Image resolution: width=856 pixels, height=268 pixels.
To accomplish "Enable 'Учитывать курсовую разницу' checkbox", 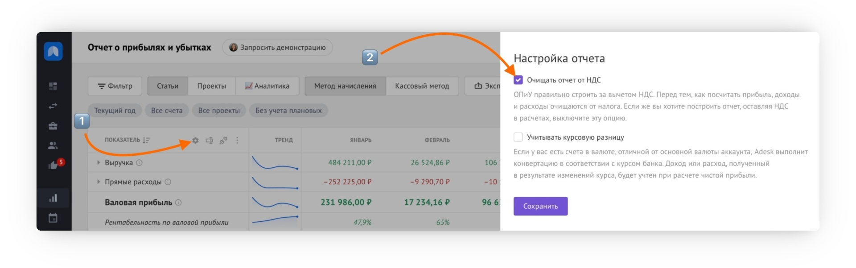I will 518,137.
